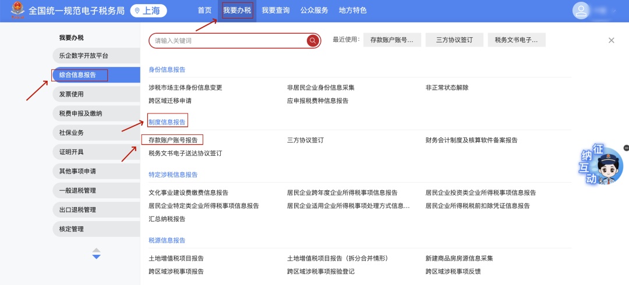
Task: Click the red search magnifier icon
Action: (313, 41)
